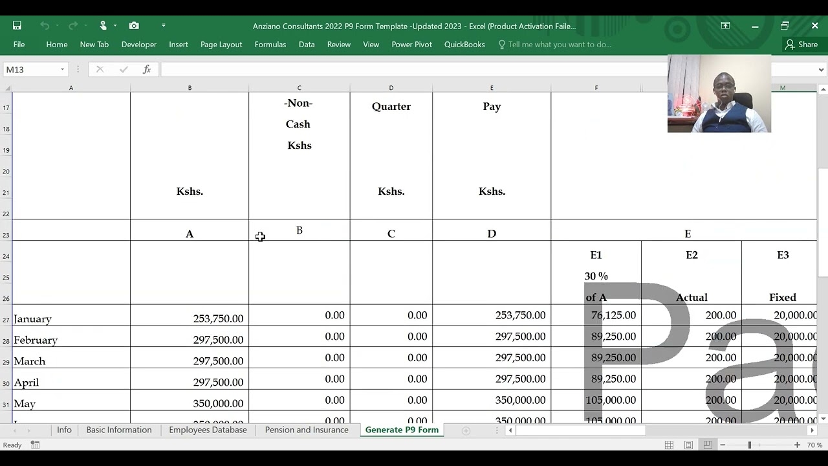828x466 pixels.
Task: Click the Undo arrow icon
Action: coord(44,25)
